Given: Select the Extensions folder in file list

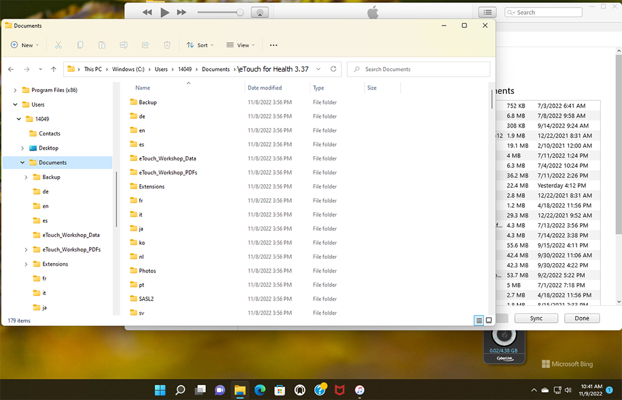Looking at the screenshot, I should 152,187.
